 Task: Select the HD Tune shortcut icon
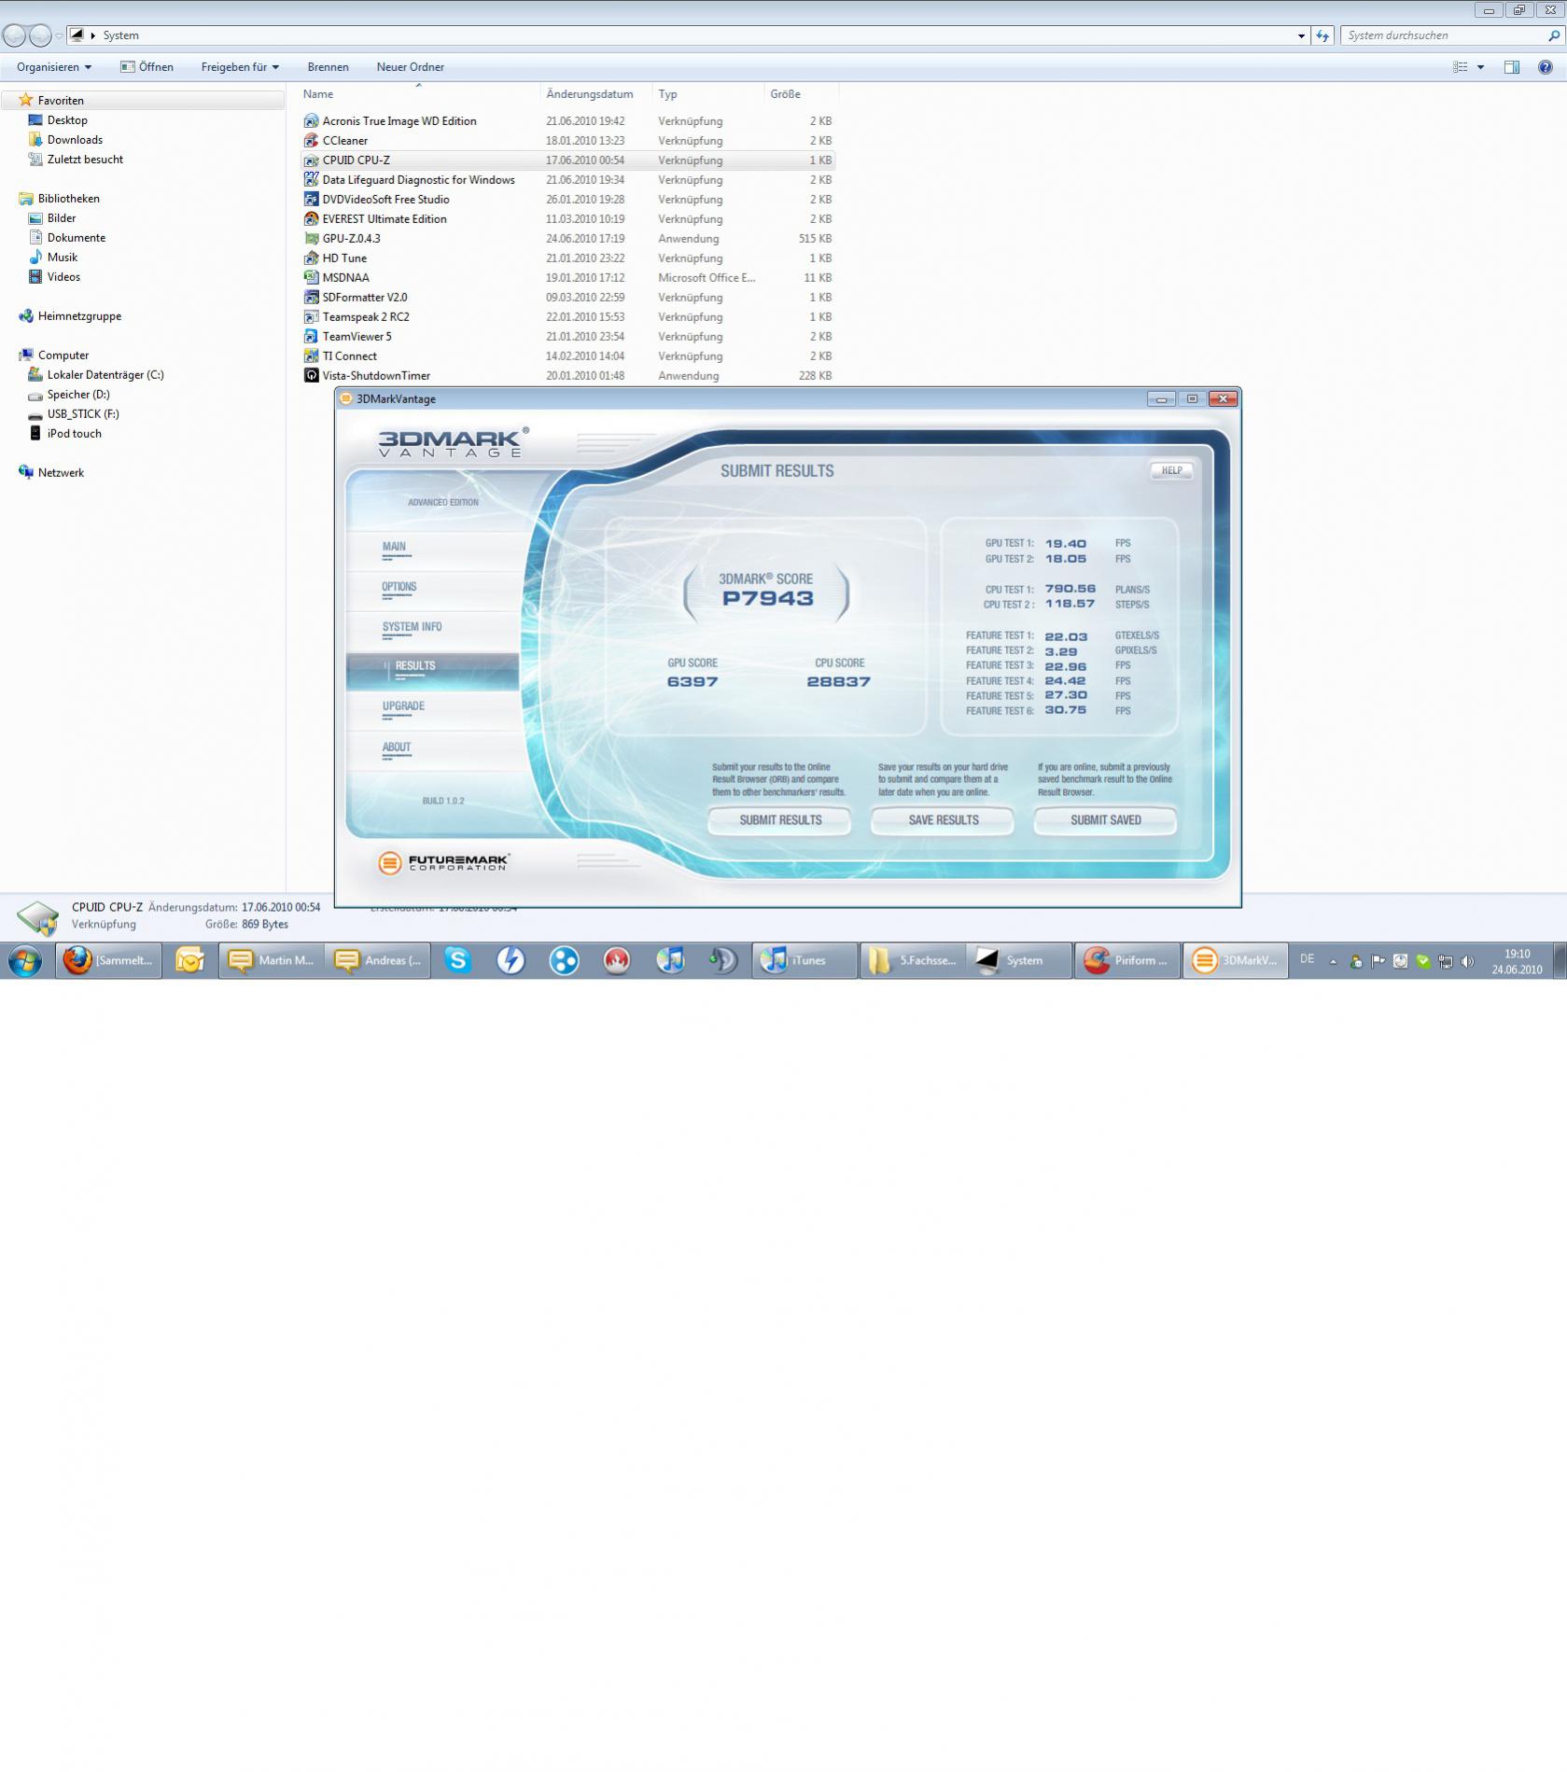pyautogui.click(x=312, y=258)
